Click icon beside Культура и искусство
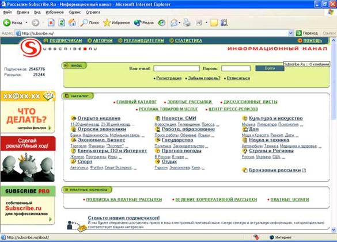Image resolution: width=337 pixels, height=242 pixels. [x=245, y=118]
